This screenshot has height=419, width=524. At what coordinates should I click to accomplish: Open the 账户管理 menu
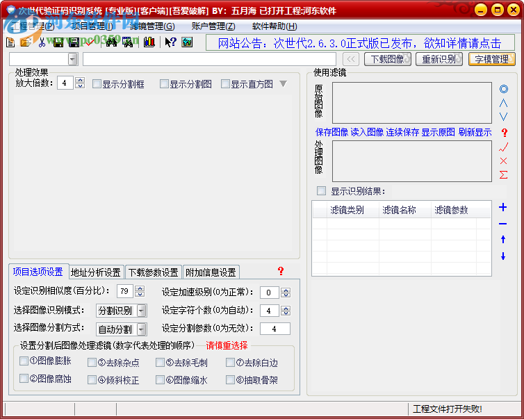[x=208, y=26]
